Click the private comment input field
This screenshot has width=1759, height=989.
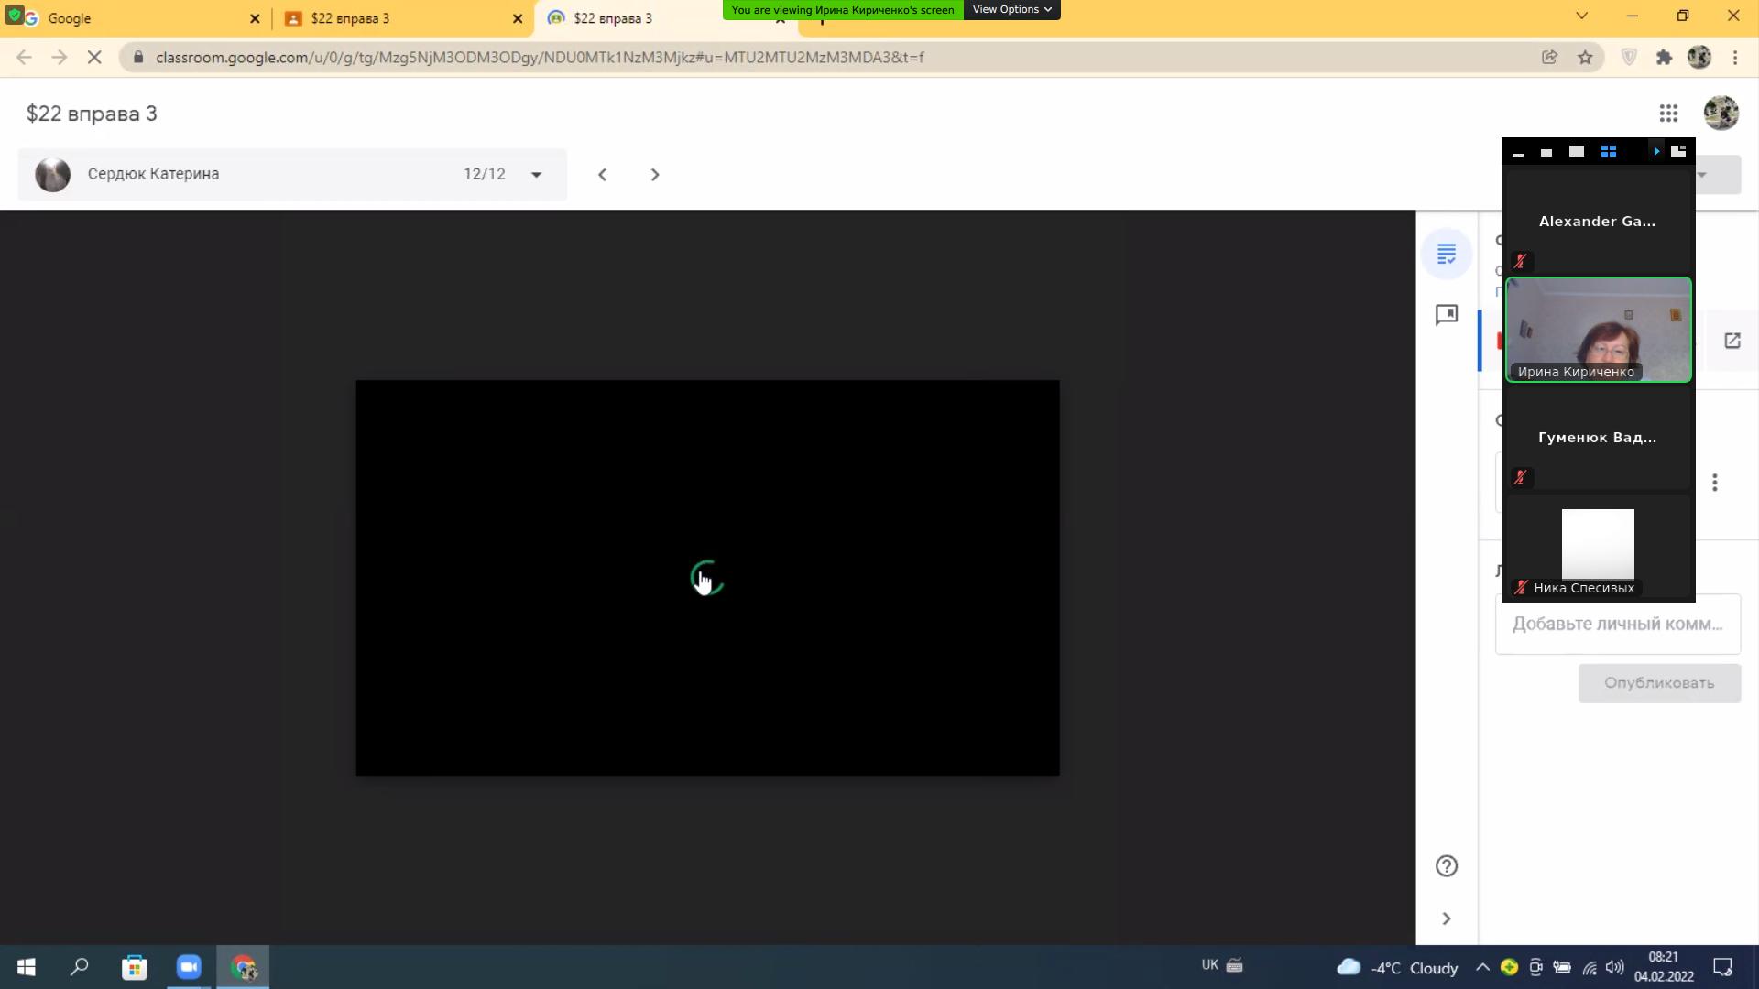tap(1617, 625)
